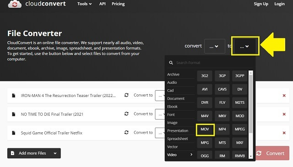Choose the MPG format
Viewport: 293px width, 167px height.
[x=205, y=143]
